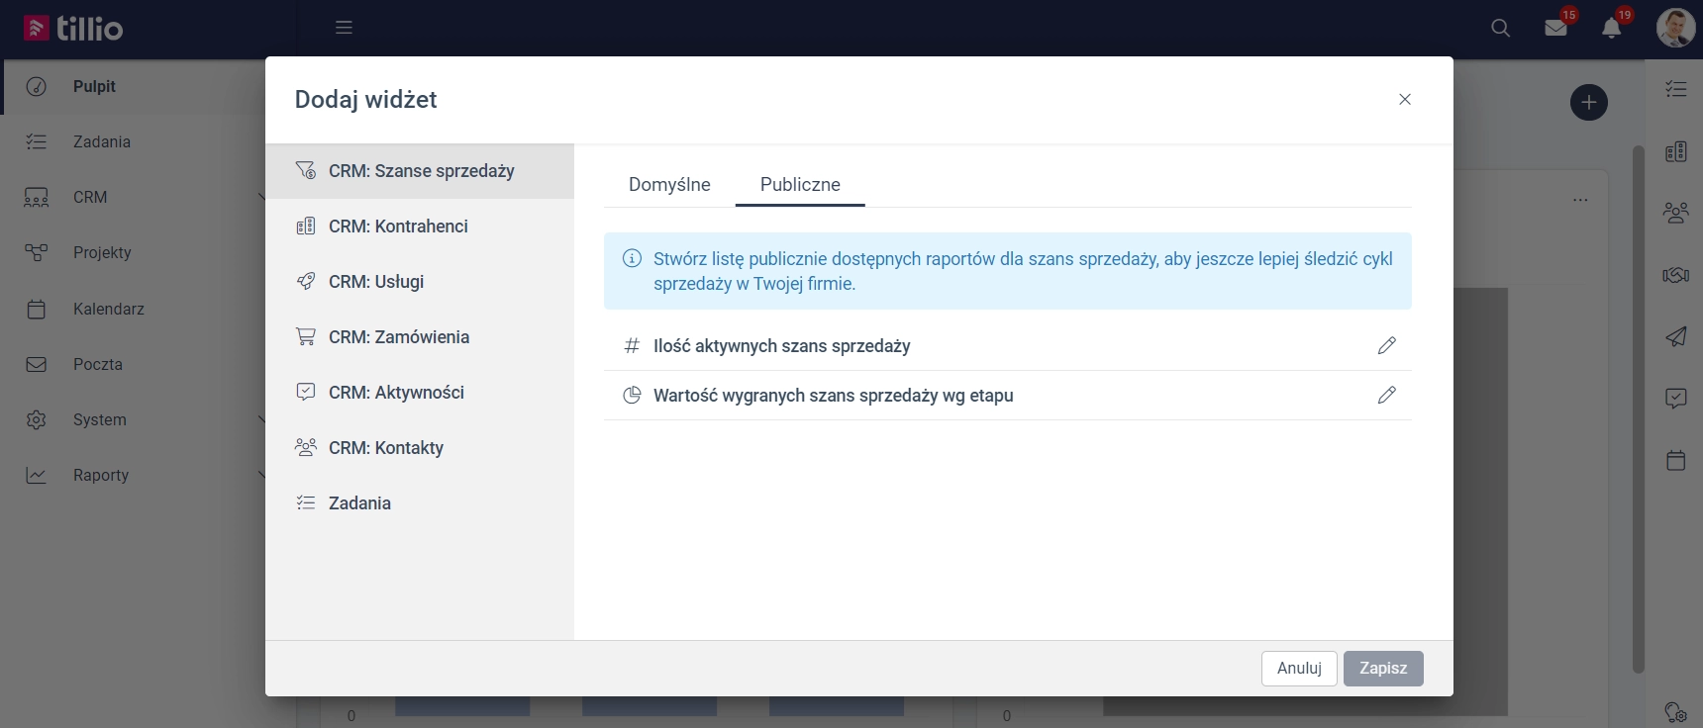Open search with the magnifier icon

[x=1500, y=28]
